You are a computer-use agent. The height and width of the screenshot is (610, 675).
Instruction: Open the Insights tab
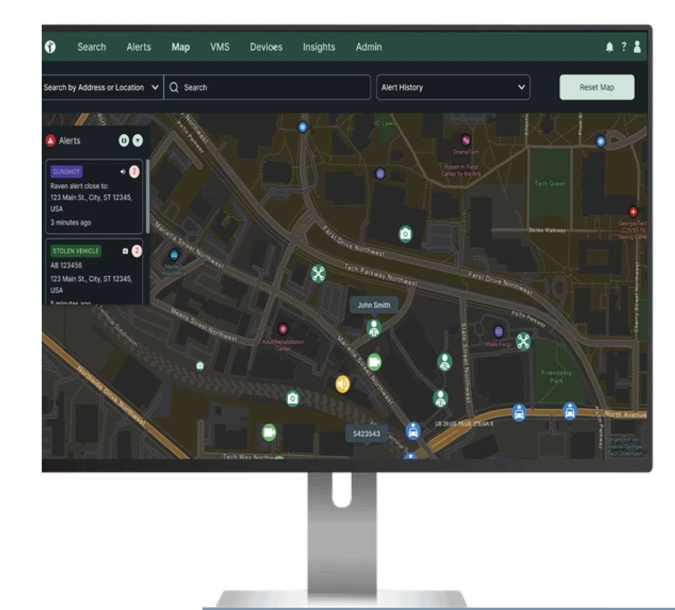(319, 47)
